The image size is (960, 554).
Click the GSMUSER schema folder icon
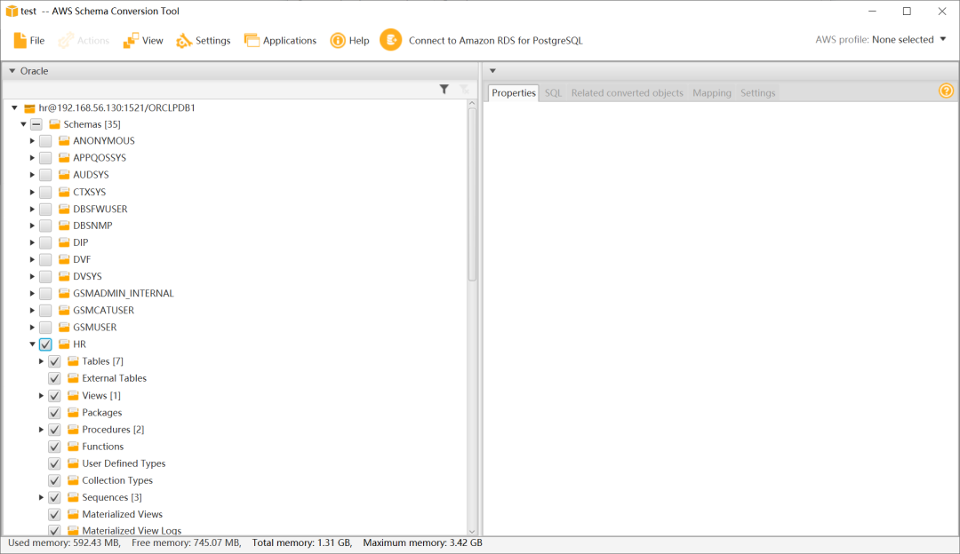coord(64,327)
